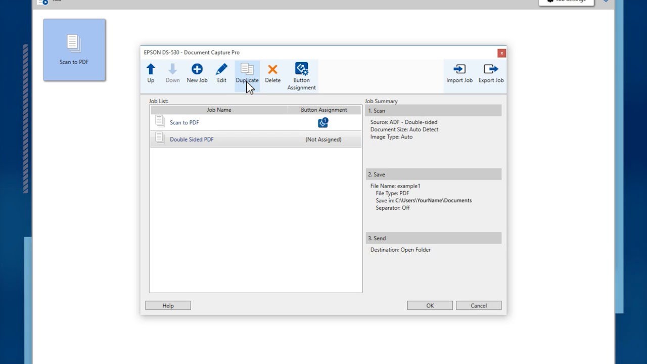Click the Job Settings button in the main window
The width and height of the screenshot is (647, 364).
(x=566, y=2)
